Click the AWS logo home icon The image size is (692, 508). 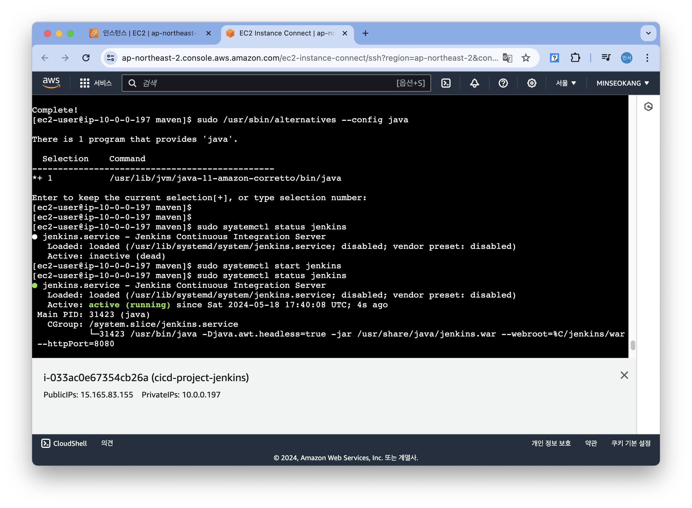51,83
